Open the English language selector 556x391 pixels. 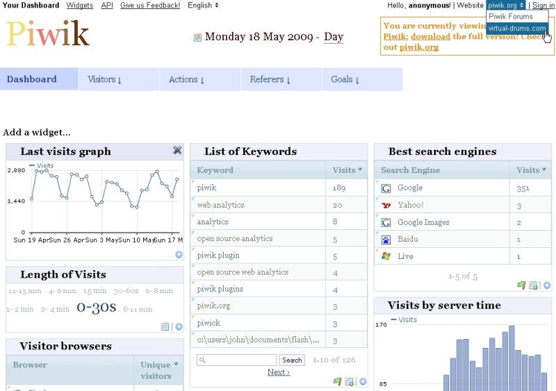click(x=203, y=6)
